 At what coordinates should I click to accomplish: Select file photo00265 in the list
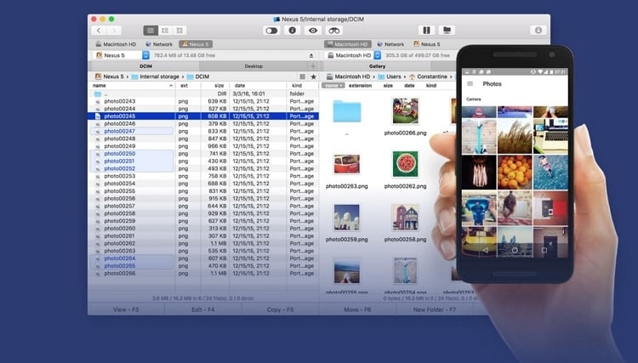(203, 266)
